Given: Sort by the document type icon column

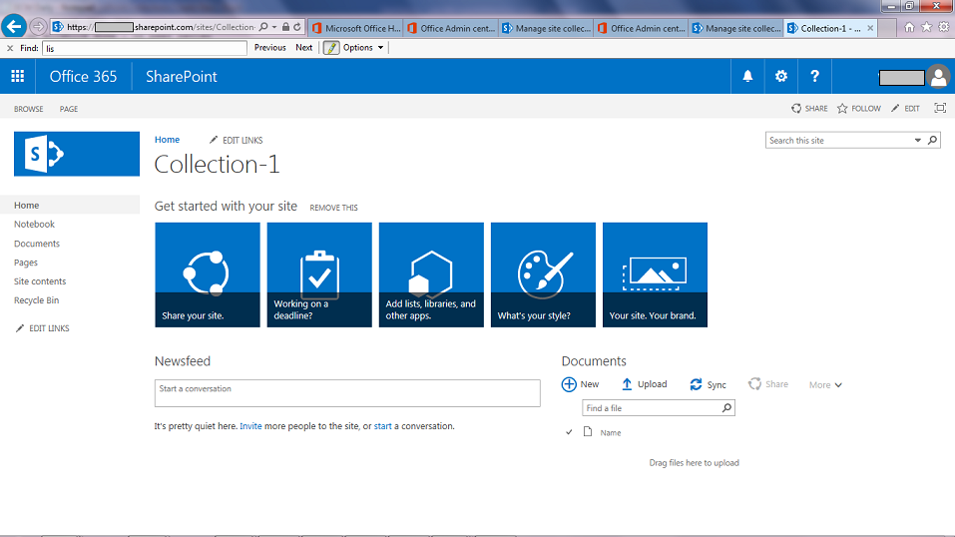Looking at the screenshot, I should click(x=588, y=431).
